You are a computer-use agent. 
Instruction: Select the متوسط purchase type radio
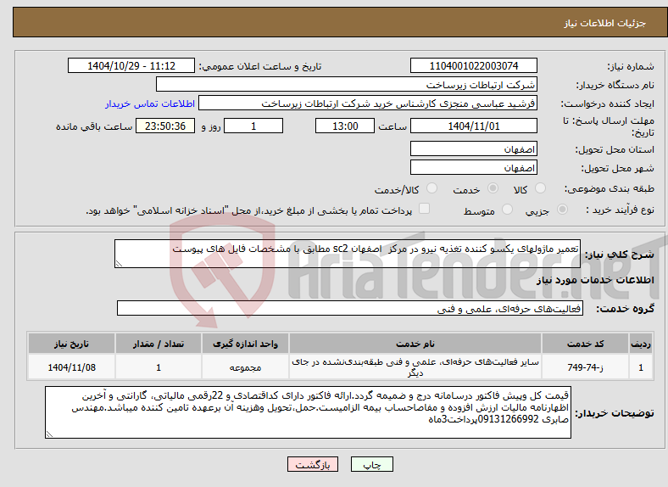[507, 210]
